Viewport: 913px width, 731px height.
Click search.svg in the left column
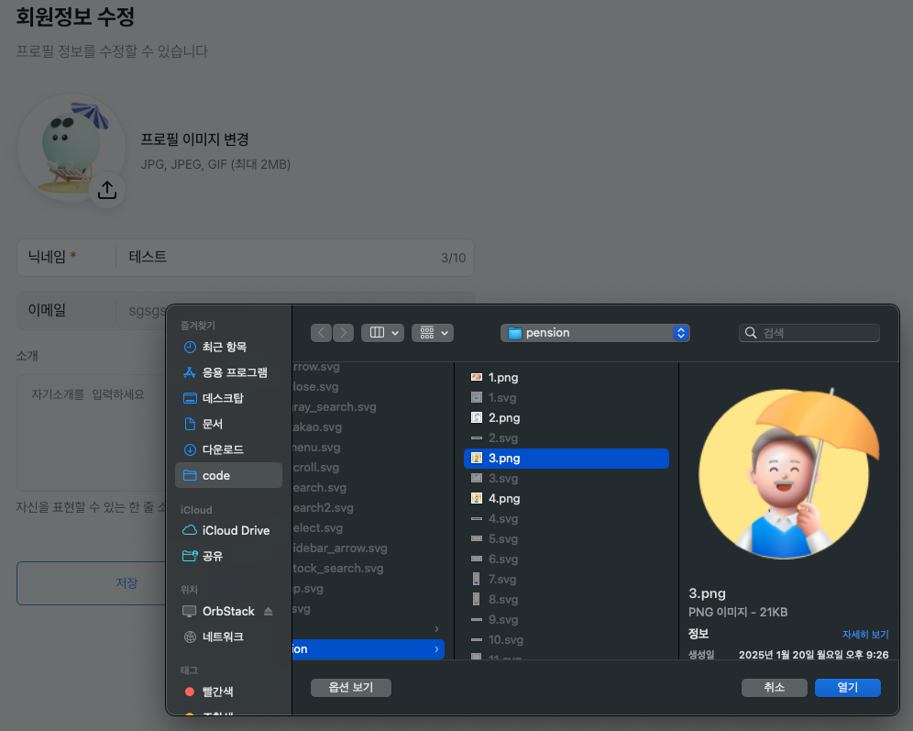319,488
